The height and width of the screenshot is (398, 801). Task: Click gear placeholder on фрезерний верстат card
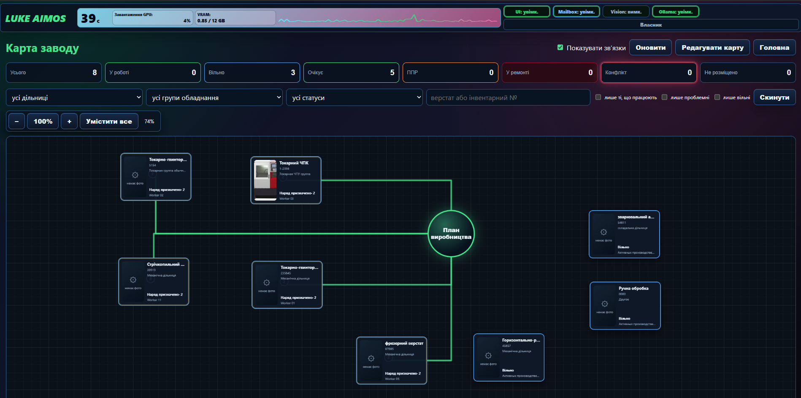click(x=371, y=358)
